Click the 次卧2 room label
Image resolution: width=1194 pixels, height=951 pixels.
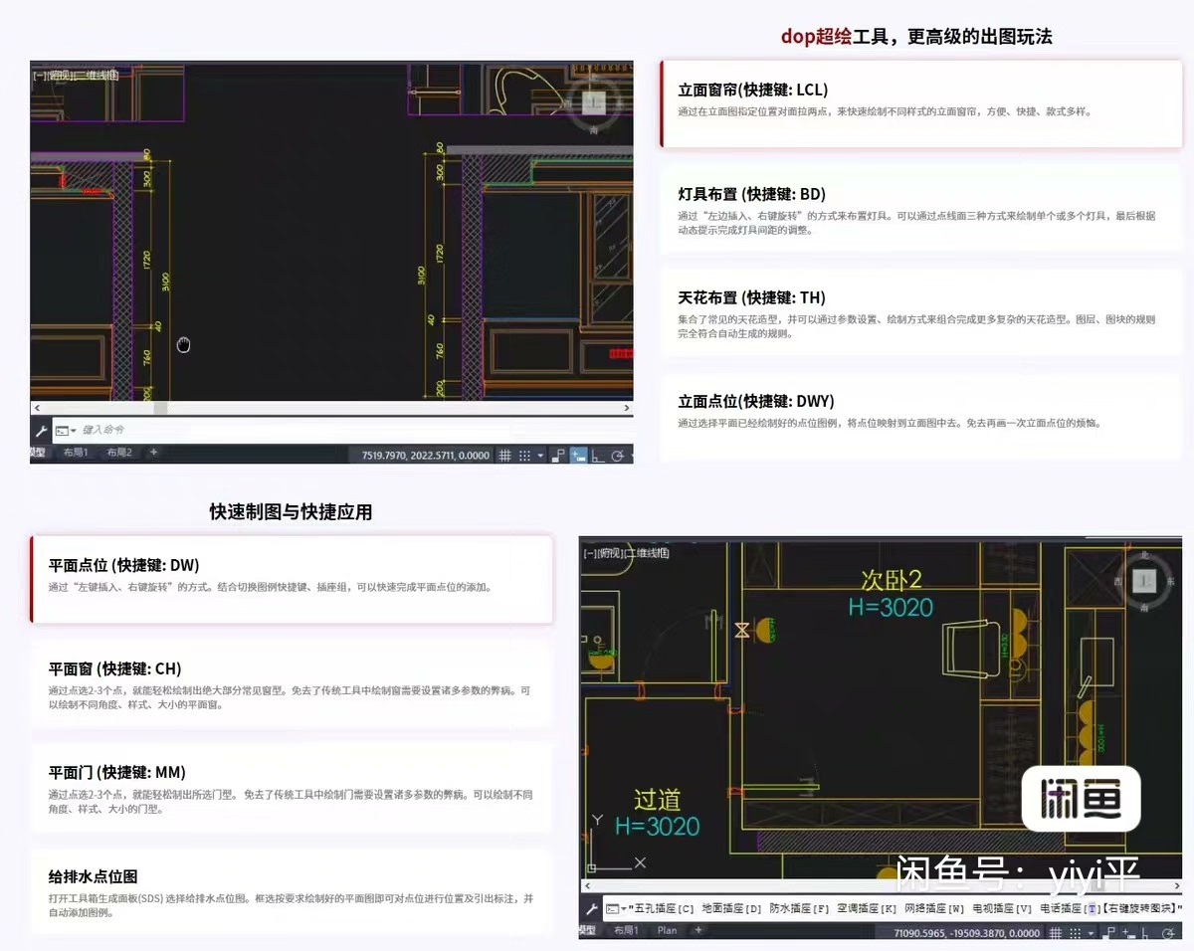[892, 580]
